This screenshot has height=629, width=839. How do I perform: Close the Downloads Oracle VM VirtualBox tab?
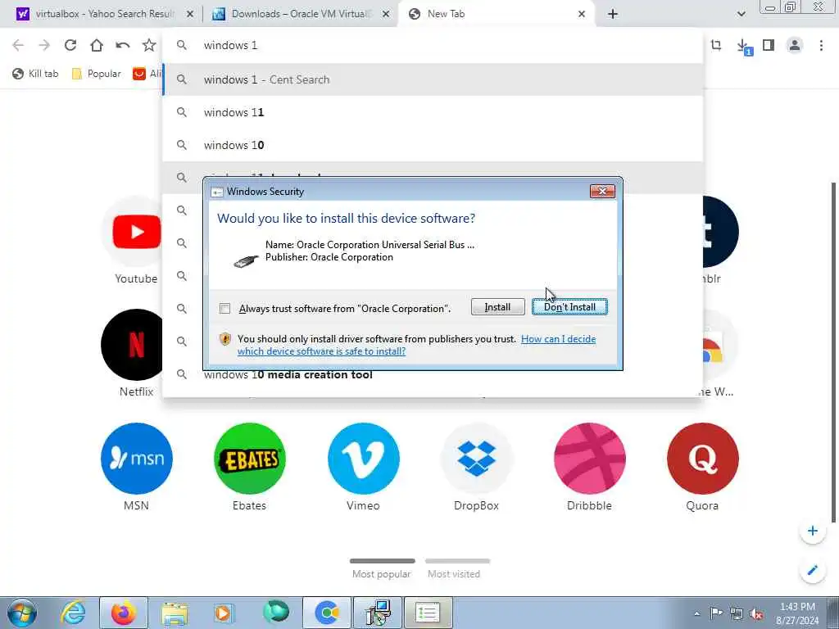pos(386,14)
